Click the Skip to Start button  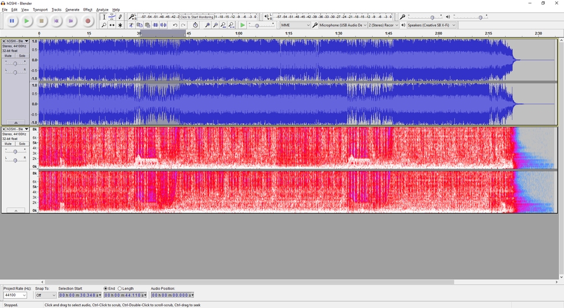point(56,21)
